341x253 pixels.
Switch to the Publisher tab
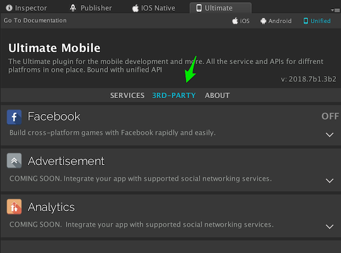[91, 8]
